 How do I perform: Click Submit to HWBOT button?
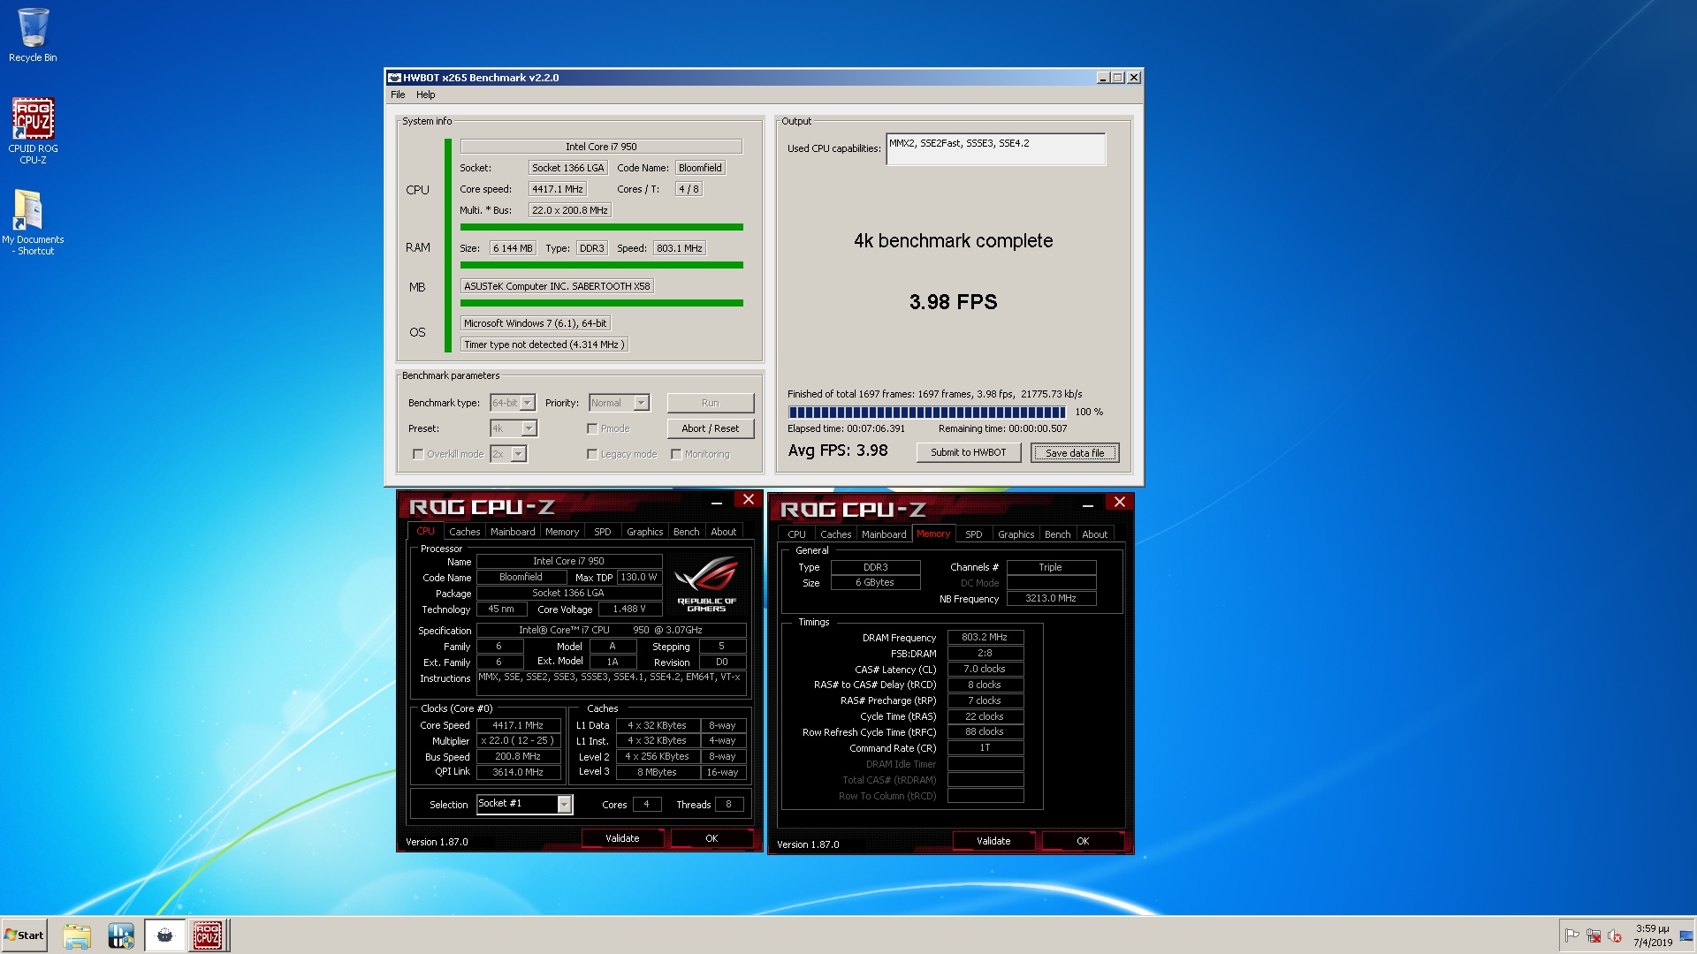(x=969, y=452)
